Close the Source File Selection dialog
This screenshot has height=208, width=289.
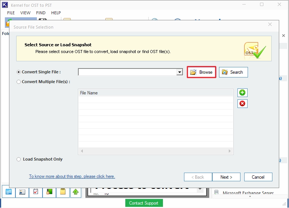click(270, 24)
